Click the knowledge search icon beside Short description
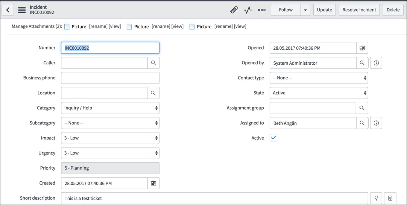The width and height of the screenshot is (407, 205). (390, 198)
